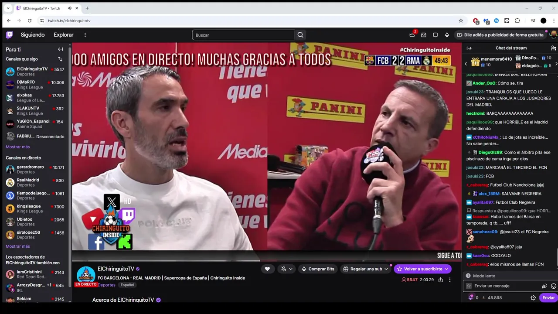Bookmark page with the star icon
Screen dimensions: 558x314
(461, 20)
